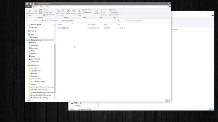The image size is (218, 122).
Task: Go up one level with up arrow
Action: point(36,21)
